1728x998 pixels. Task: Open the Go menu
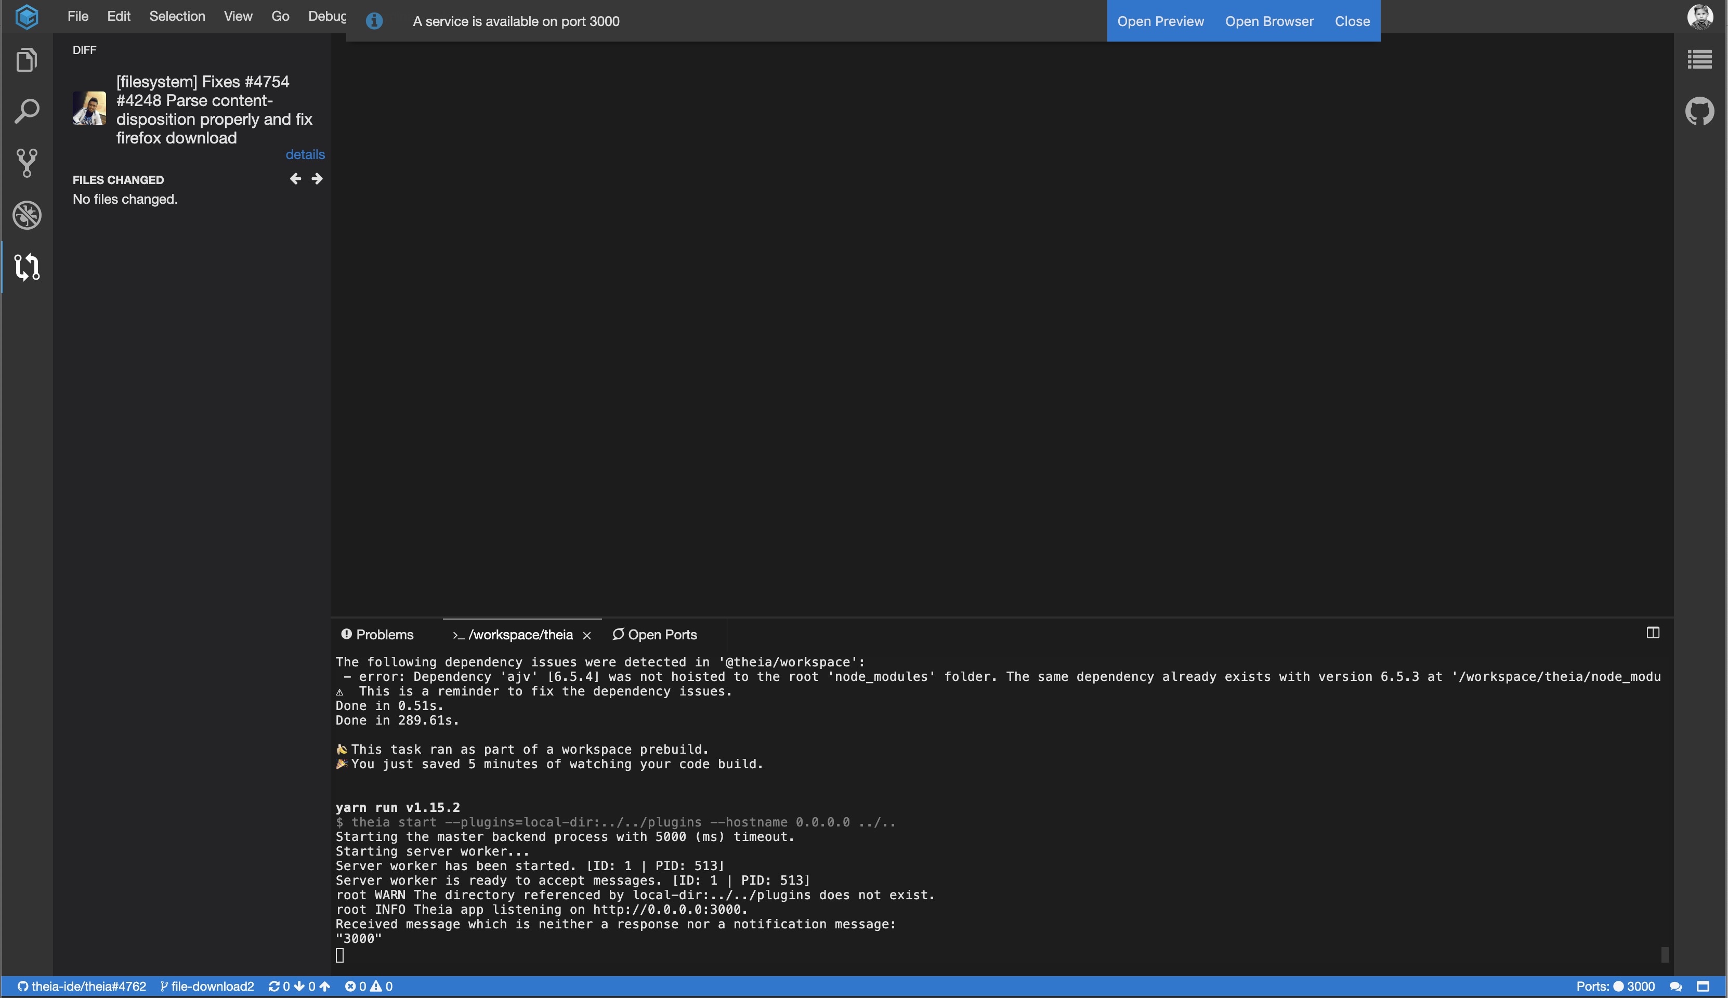point(280,17)
